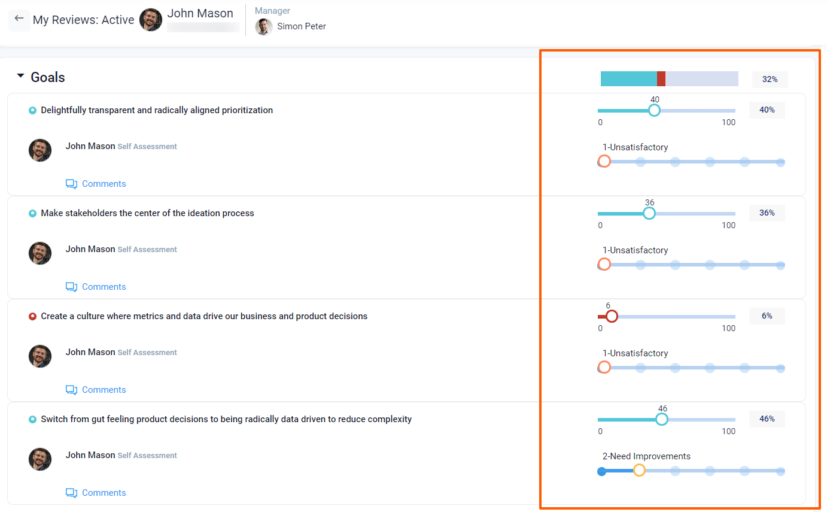This screenshot has width=827, height=512.
Task: Click the back arrow beside My Reviews
Action: click(x=19, y=19)
